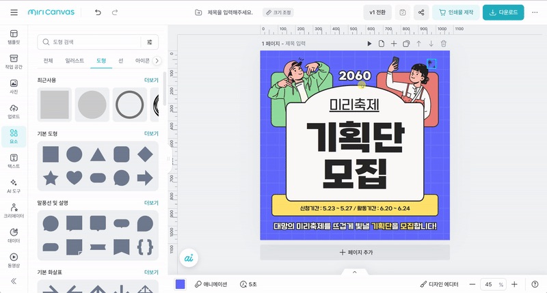Switch to the 일러스트 tab
Screen dimensions: 547x293
[75, 61]
